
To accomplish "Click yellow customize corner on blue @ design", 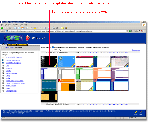I will click(x=73, y=65).
